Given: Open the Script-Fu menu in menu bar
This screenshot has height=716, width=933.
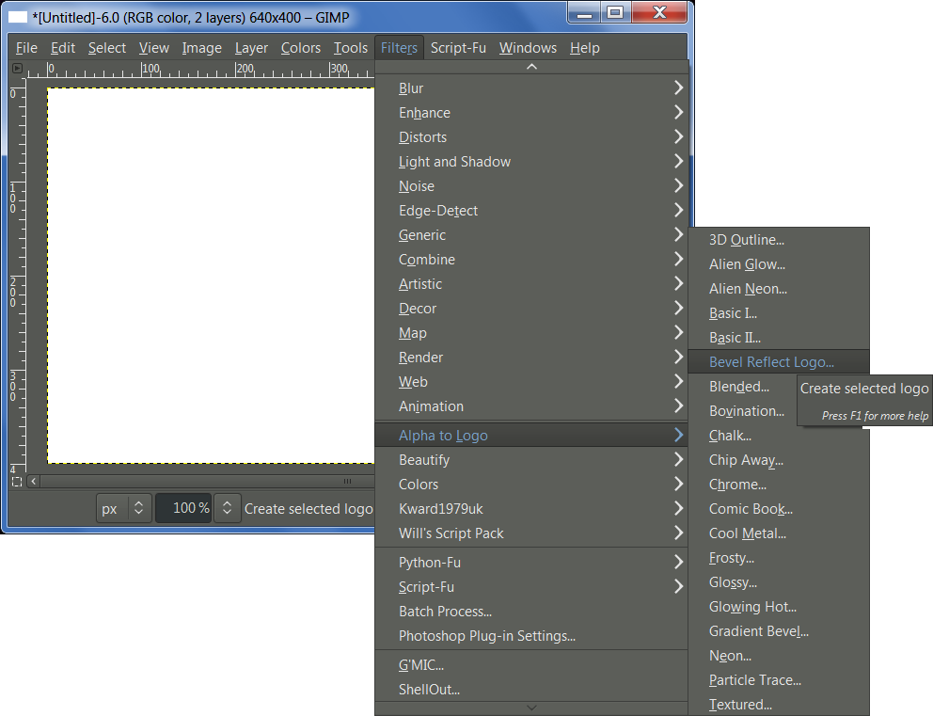Looking at the screenshot, I should point(458,48).
